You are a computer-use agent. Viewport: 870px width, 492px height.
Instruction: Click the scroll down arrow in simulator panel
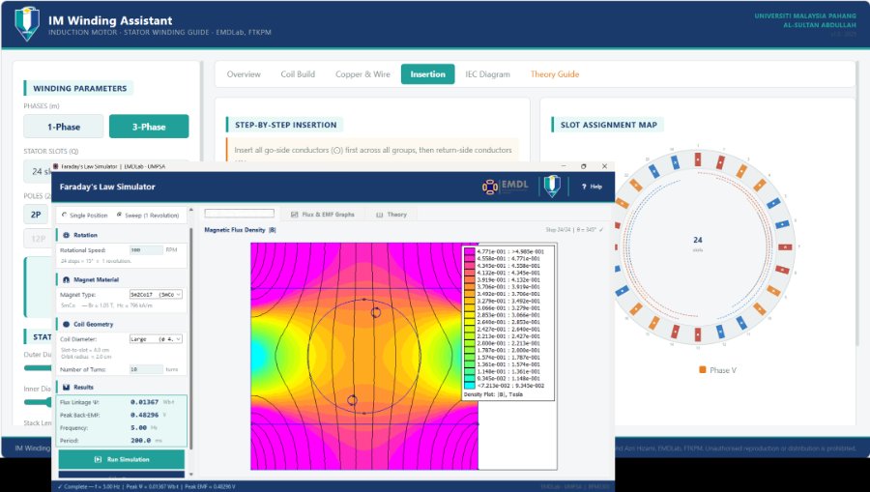coord(191,475)
